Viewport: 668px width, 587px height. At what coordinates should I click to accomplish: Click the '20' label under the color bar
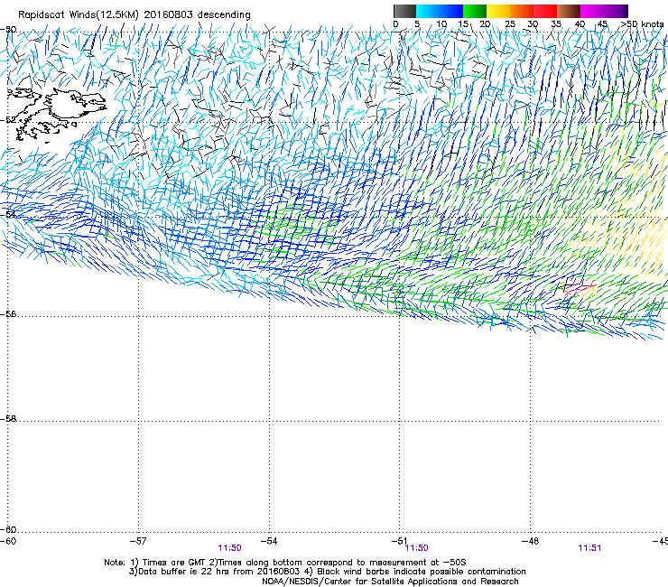[x=485, y=24]
